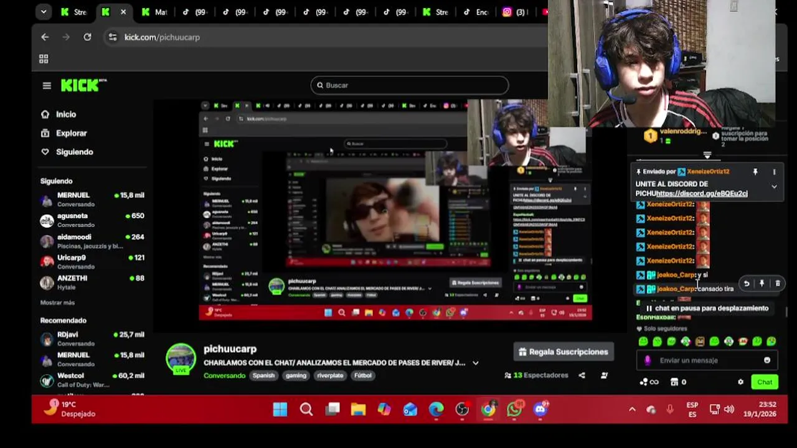Show hidden system tray icons chevron
Viewport: 797px width, 448px height.
[x=632, y=409]
